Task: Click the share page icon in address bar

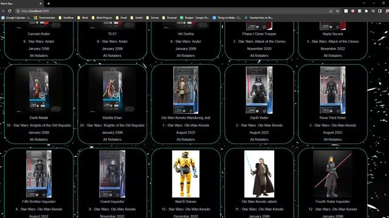Action: [331, 11]
